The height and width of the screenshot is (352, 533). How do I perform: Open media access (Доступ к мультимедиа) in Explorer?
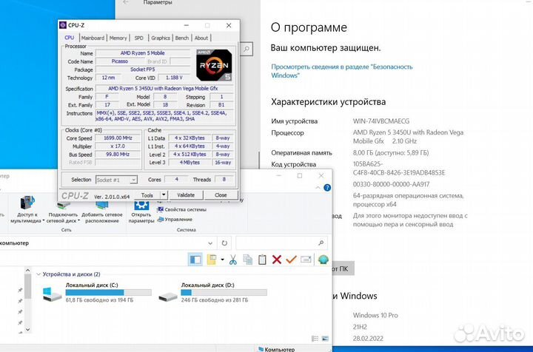coord(26,209)
